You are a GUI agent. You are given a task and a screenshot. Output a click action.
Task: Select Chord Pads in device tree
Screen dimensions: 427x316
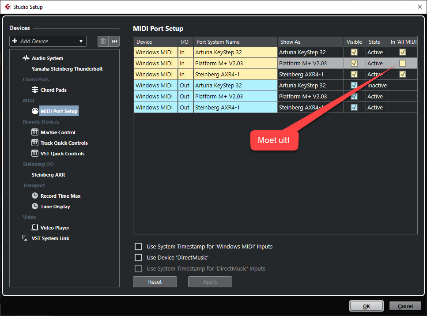53,90
